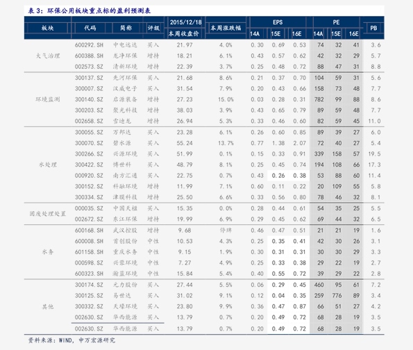Click the closing price 38.03
The image size is (413, 350).
click(185, 110)
